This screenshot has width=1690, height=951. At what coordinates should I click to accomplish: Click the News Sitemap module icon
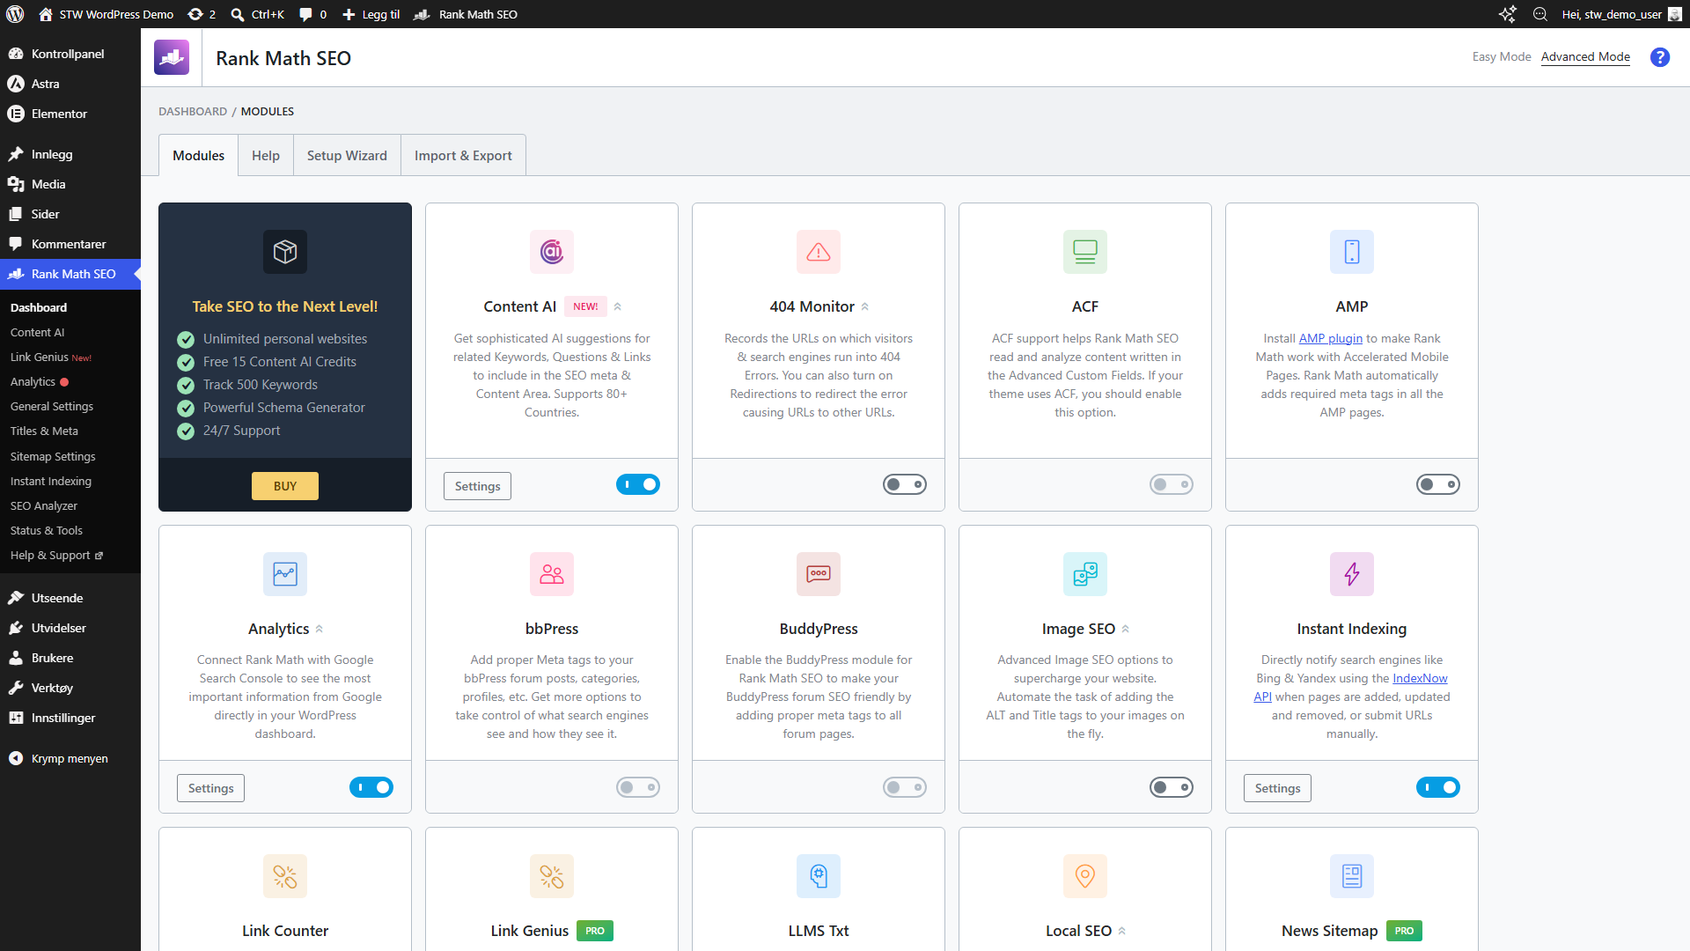pos(1352,876)
